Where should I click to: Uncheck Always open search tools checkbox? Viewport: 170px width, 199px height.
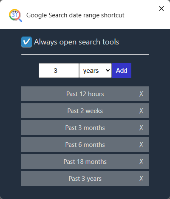tap(26, 42)
